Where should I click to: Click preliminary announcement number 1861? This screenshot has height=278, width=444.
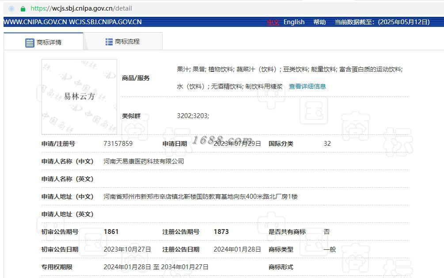click(x=111, y=232)
